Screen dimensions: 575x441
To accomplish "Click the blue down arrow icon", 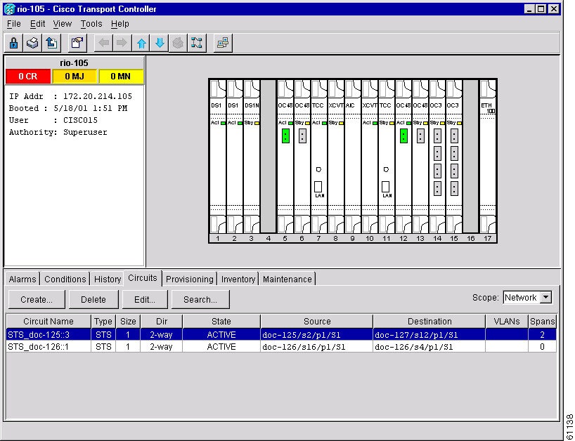I will (x=160, y=44).
